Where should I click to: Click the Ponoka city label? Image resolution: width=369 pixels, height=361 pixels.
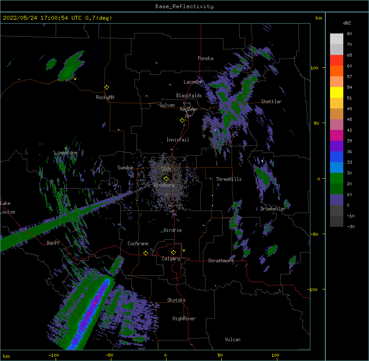click(205, 58)
